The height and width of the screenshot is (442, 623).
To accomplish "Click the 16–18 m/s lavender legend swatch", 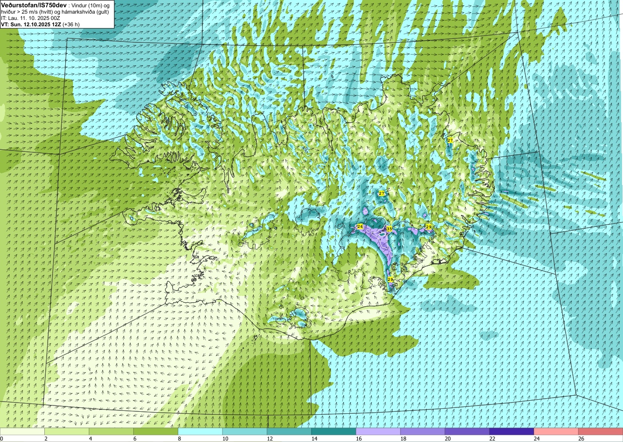I will [x=378, y=431].
